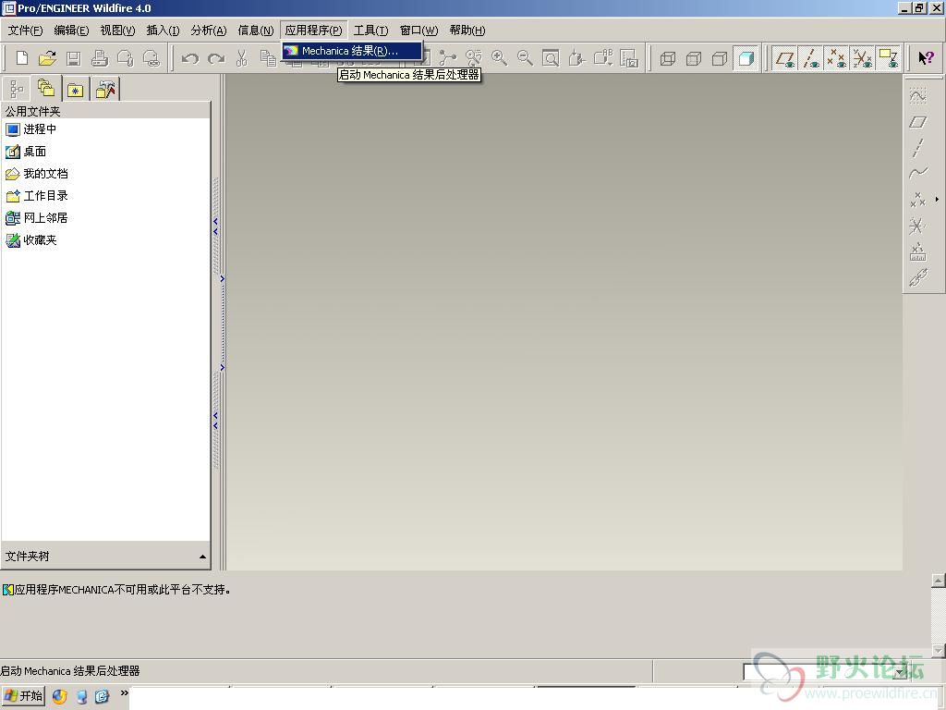
Task: Toggle coordinate systems display
Action: 863,58
